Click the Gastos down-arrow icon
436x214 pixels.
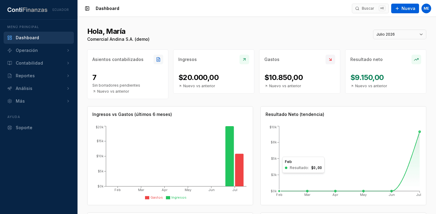(330, 59)
